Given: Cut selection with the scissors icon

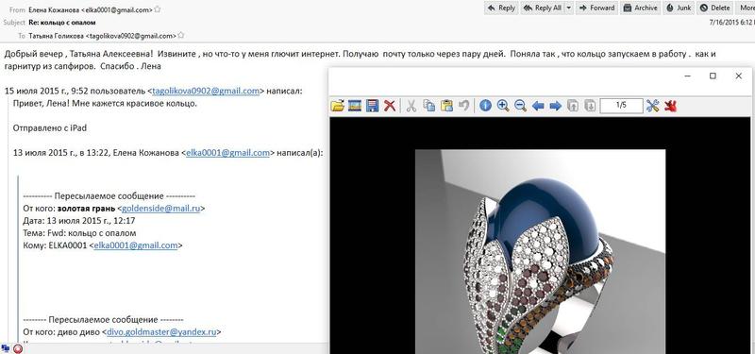Looking at the screenshot, I should pos(411,106).
